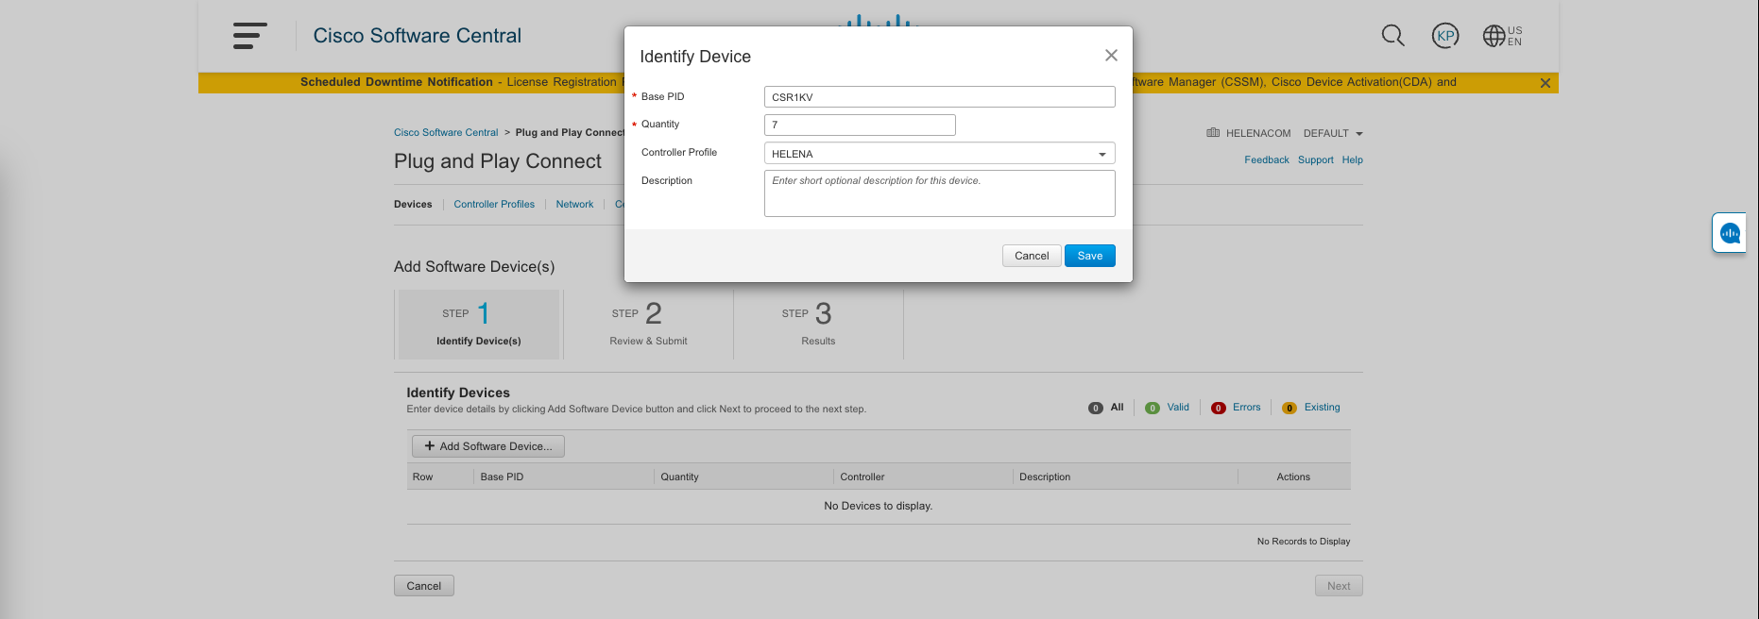Viewport: 1759px width, 619px height.
Task: Expand the DEFAULT virtual account dropdown
Action: click(1358, 134)
